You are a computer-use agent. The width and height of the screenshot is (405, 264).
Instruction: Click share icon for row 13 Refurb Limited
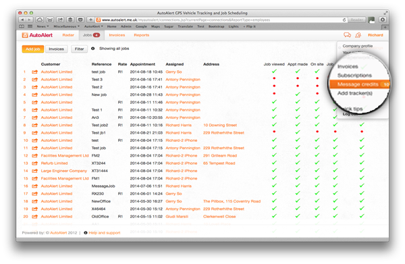34,163
